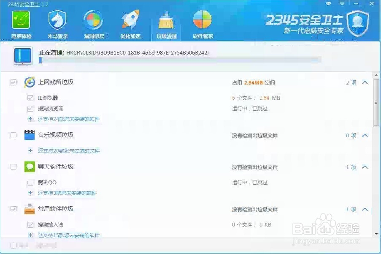Click plus icon beside 还支持20款您未安装的软件

[x=30, y=150]
